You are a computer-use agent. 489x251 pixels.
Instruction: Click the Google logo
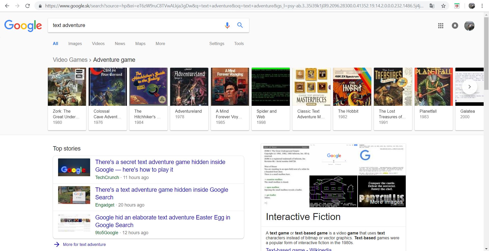(23, 25)
